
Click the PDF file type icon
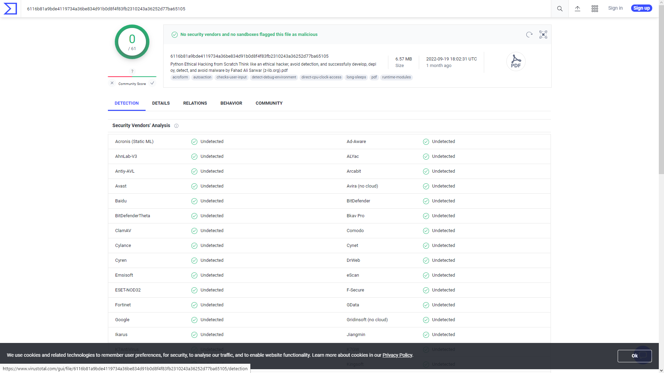coord(516,61)
